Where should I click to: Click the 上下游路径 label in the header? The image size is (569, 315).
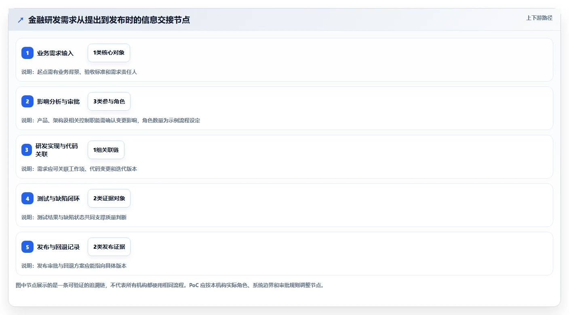pyautogui.click(x=539, y=18)
